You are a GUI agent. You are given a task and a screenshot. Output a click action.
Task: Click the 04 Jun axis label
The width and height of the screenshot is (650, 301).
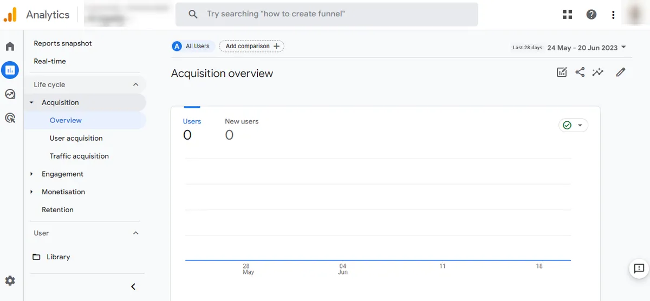(x=343, y=269)
